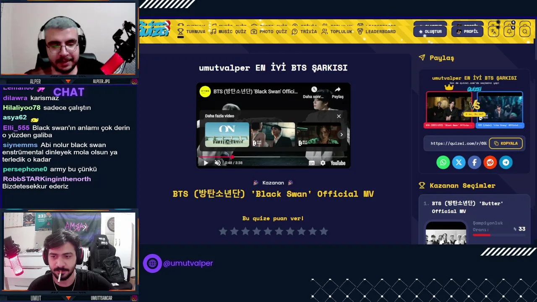Open the language translate icon

494,31
